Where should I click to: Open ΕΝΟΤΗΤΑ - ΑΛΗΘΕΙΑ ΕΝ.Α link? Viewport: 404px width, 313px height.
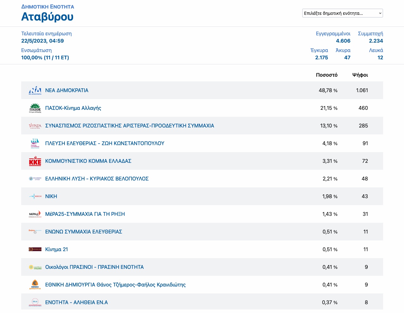pyautogui.click(x=77, y=302)
